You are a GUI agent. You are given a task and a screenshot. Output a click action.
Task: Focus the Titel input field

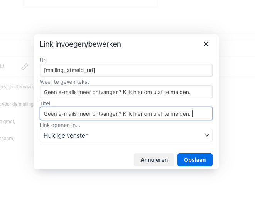click(x=126, y=113)
